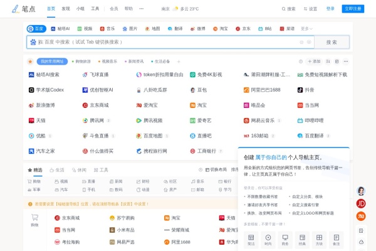Focus the Baidu search input field
The image size is (376, 251).
(170, 42)
